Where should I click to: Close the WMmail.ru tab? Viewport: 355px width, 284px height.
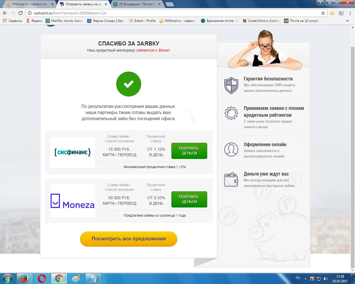click(x=52, y=4)
